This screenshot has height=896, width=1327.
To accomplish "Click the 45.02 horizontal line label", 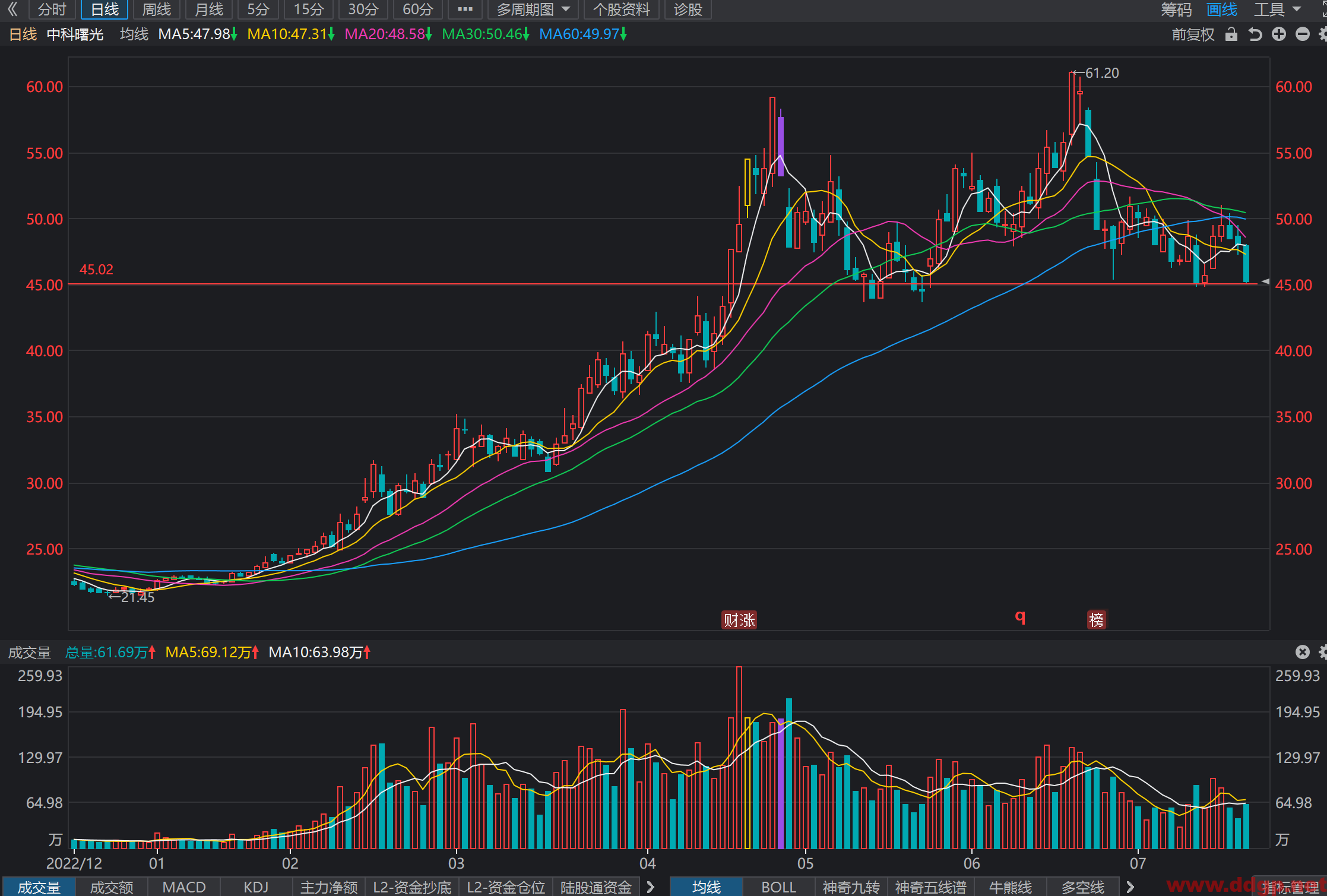I will click(x=96, y=270).
